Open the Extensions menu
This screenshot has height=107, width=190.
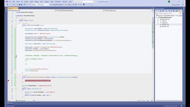(x=58, y=2)
